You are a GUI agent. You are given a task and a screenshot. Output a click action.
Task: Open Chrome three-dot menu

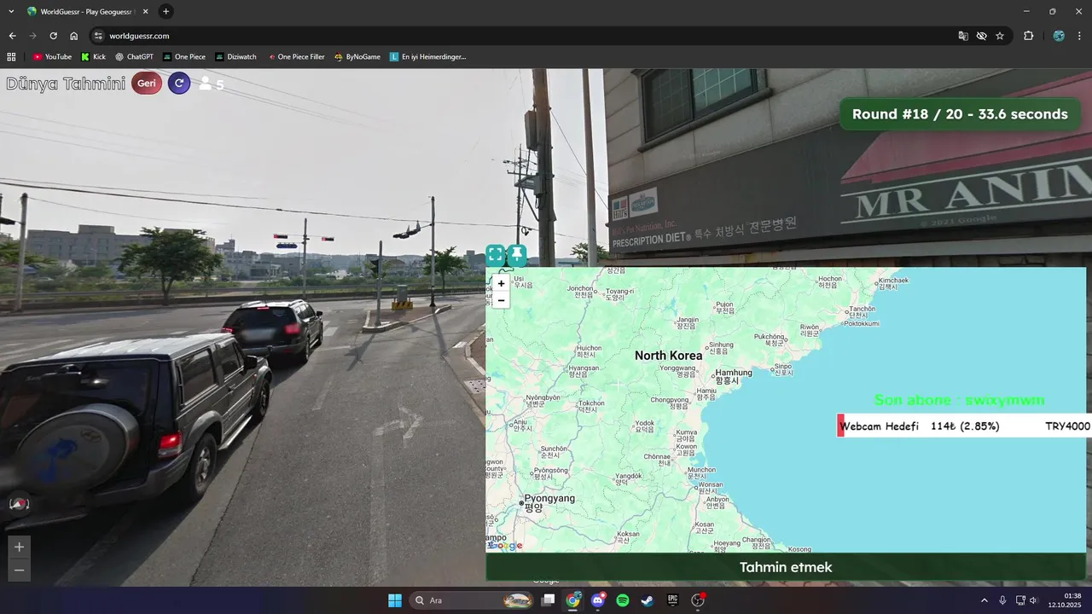[1080, 36]
